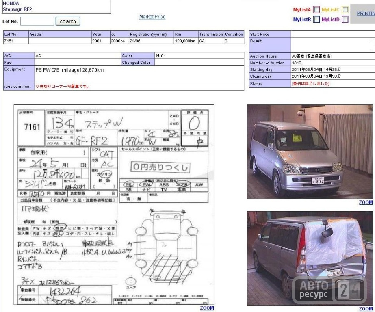Check the MyListA checkbox

point(316,10)
